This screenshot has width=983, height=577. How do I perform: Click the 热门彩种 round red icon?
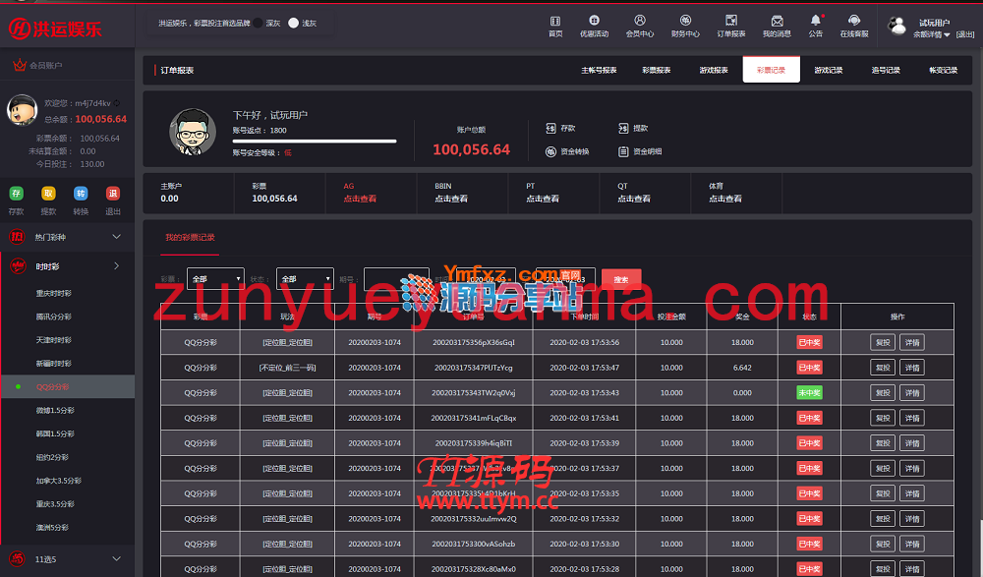tap(17, 237)
